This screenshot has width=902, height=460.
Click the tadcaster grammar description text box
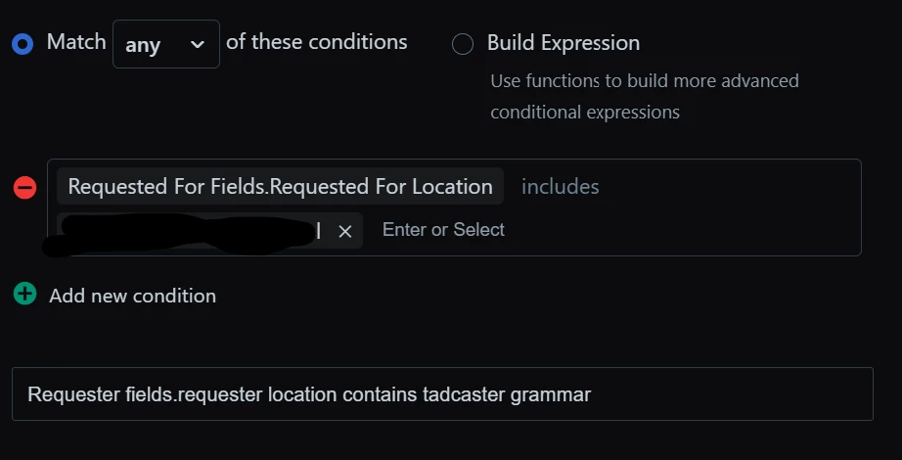coord(442,393)
